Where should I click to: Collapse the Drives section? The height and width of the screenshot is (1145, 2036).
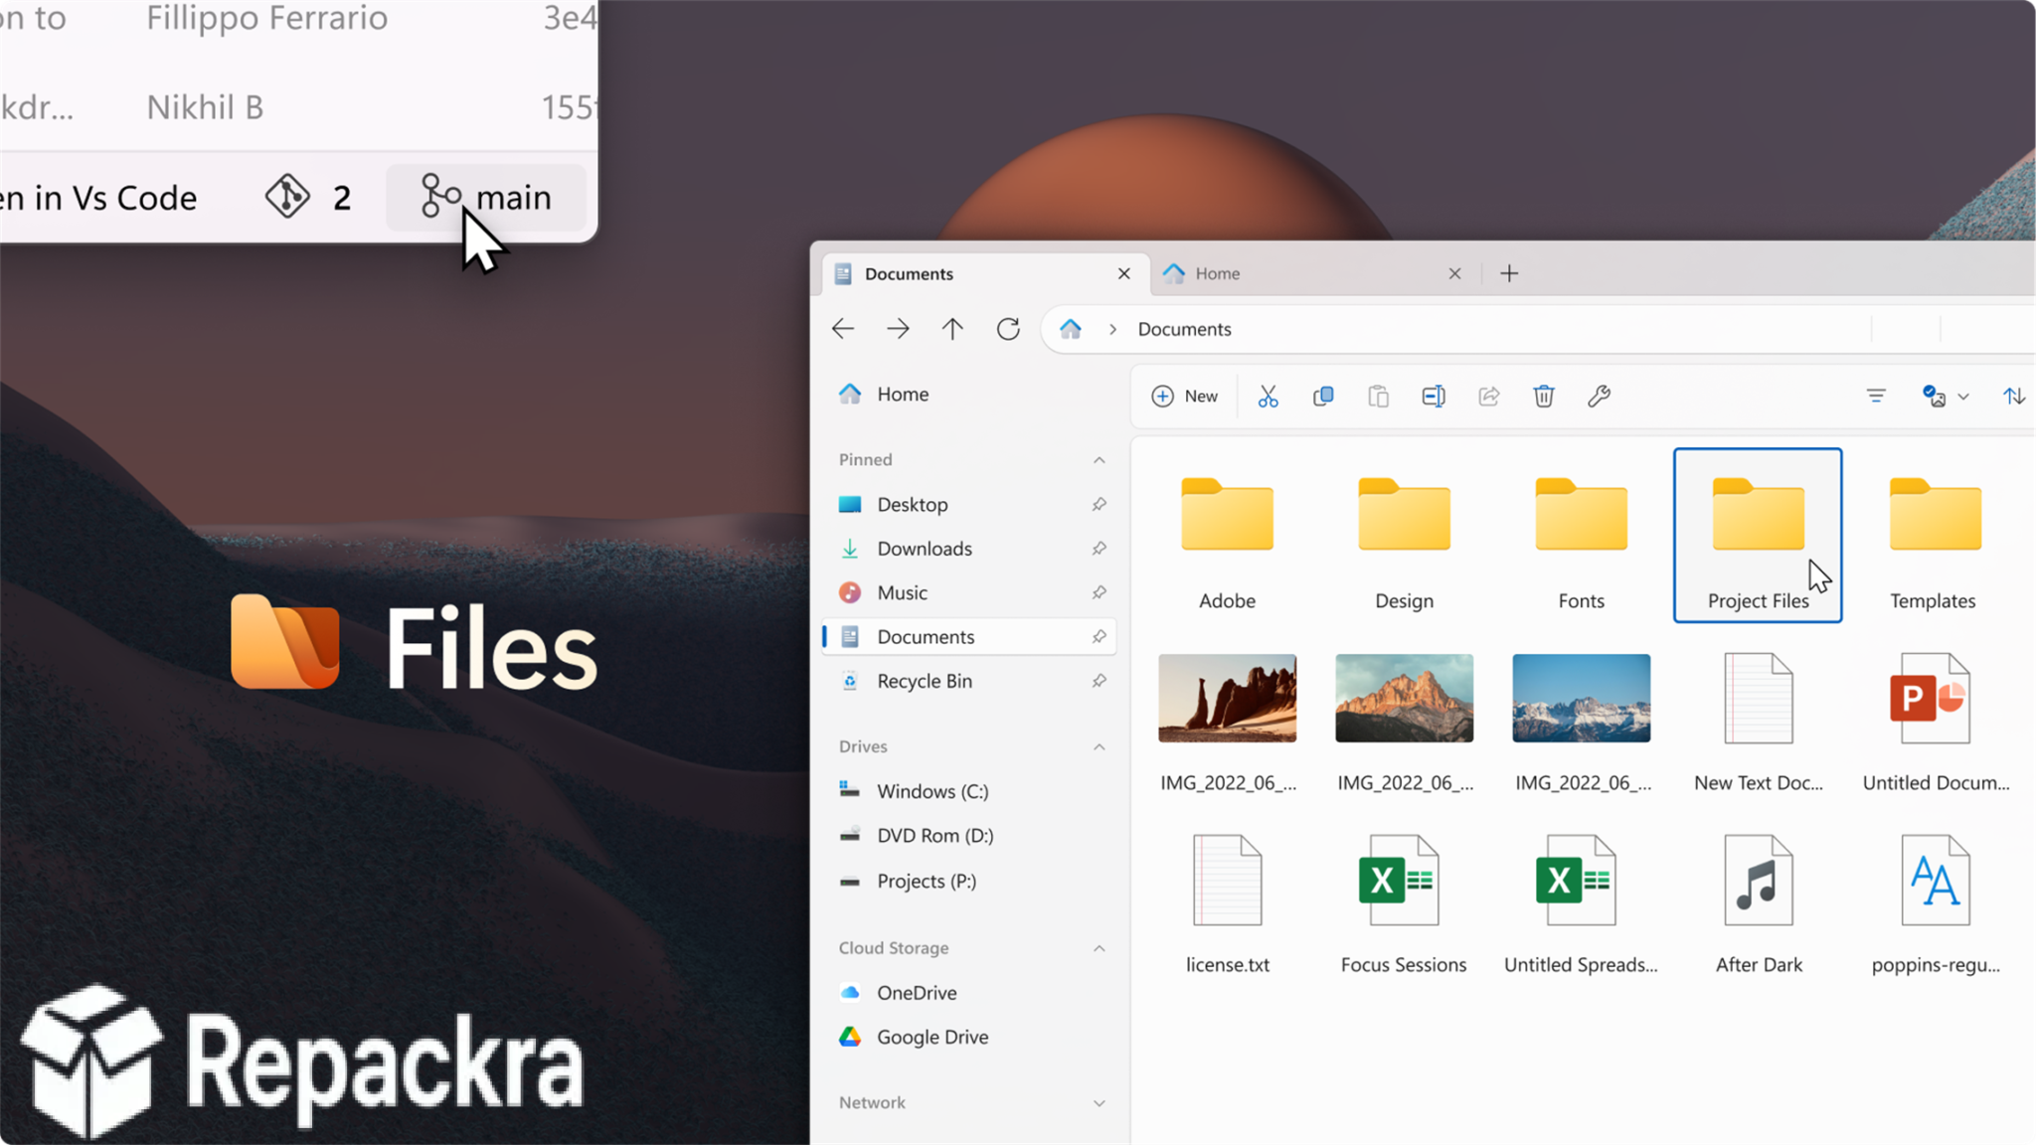1099,747
